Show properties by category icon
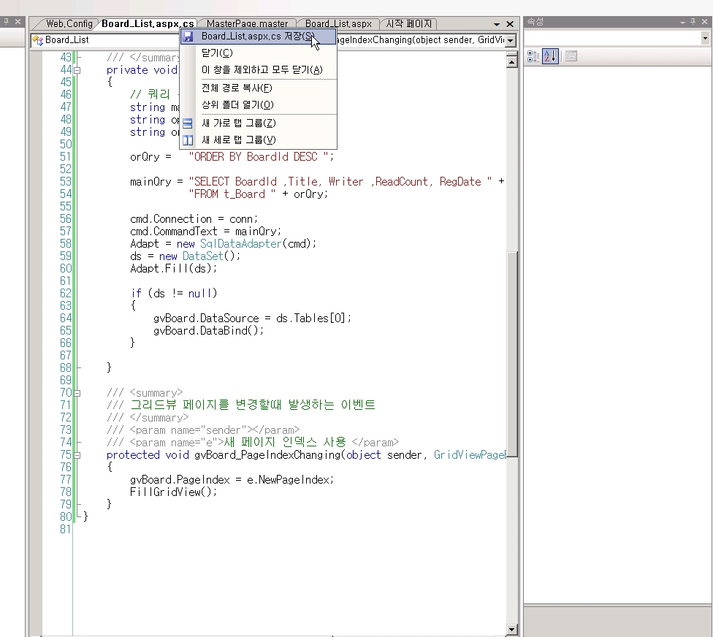The width and height of the screenshot is (713, 637). tap(533, 56)
